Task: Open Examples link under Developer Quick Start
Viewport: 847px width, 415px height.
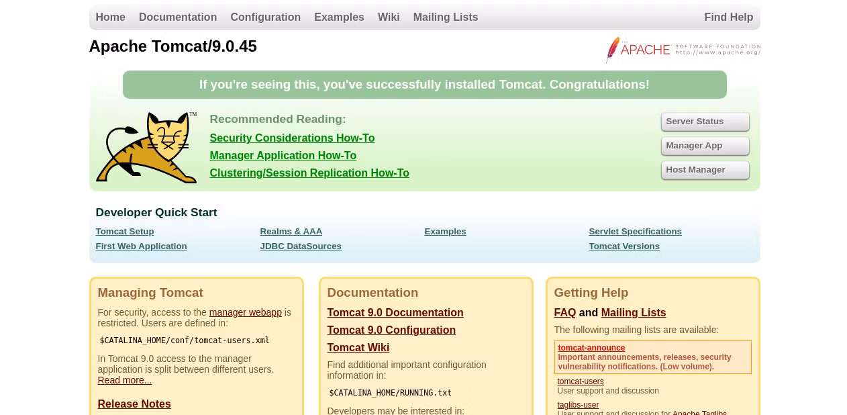Action: 445,232
